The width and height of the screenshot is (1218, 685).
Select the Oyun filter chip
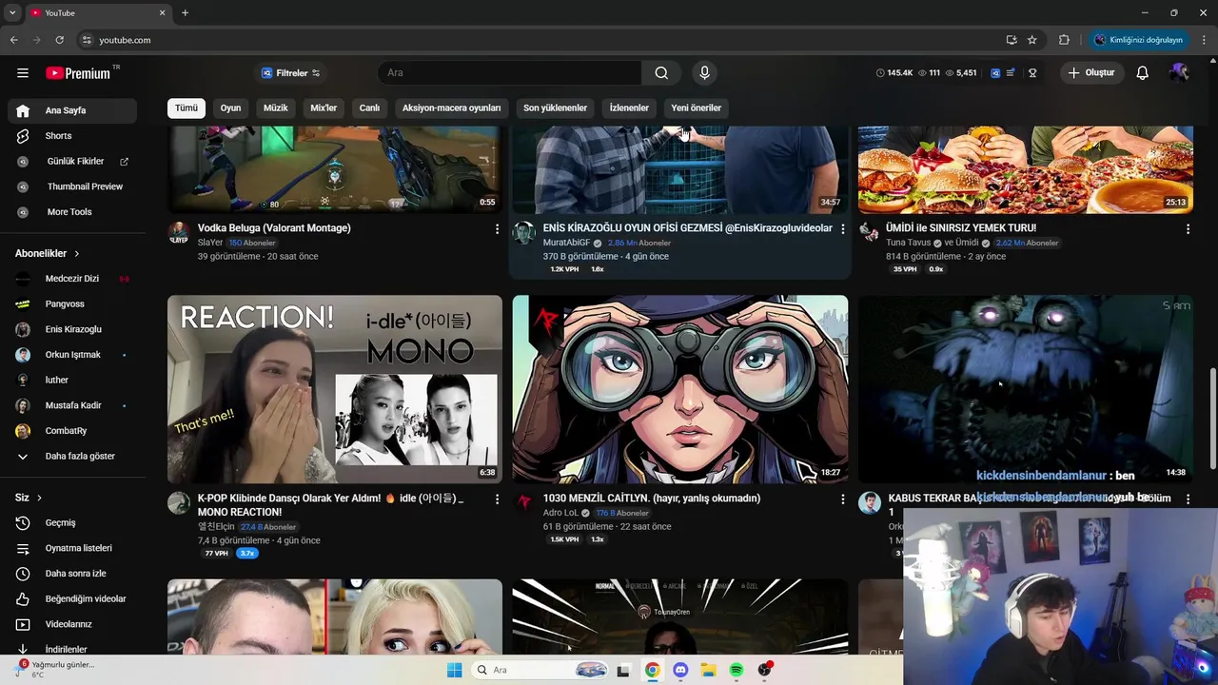tap(231, 108)
